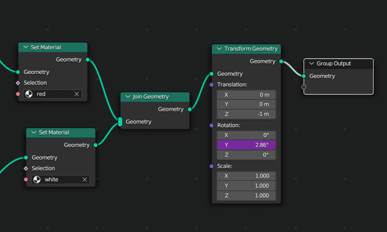Collapse the Group Output node
This screenshot has width=387, height=232.
[311, 64]
